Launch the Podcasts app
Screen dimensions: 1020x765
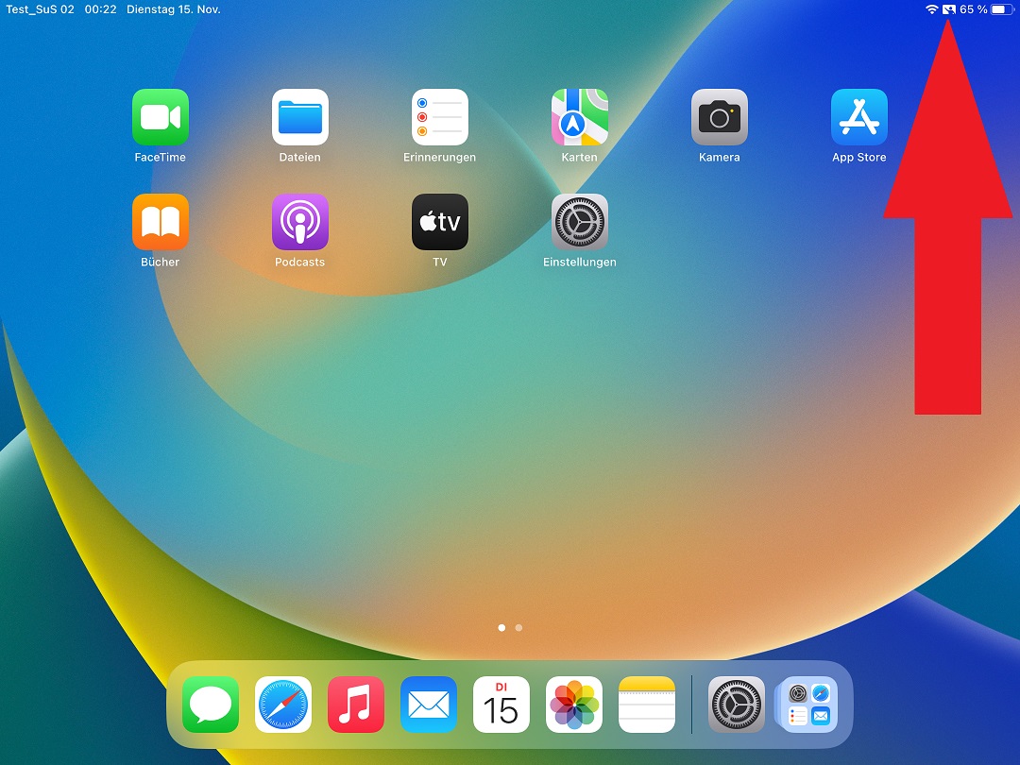pyautogui.click(x=300, y=222)
